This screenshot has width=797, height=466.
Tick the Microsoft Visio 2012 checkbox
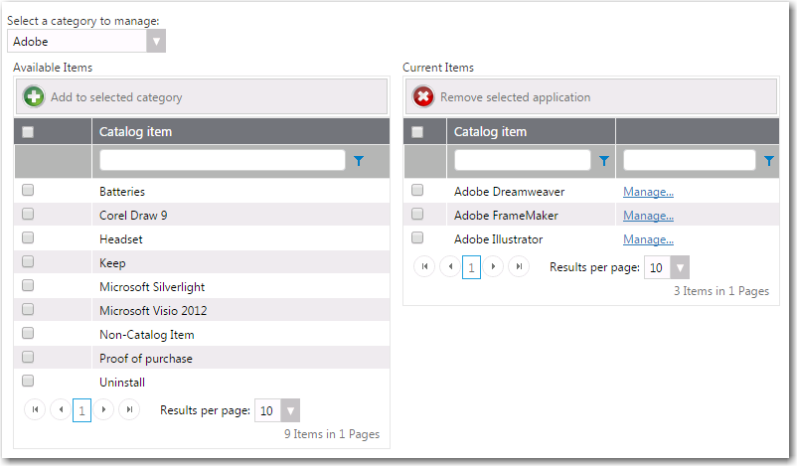coord(28,309)
